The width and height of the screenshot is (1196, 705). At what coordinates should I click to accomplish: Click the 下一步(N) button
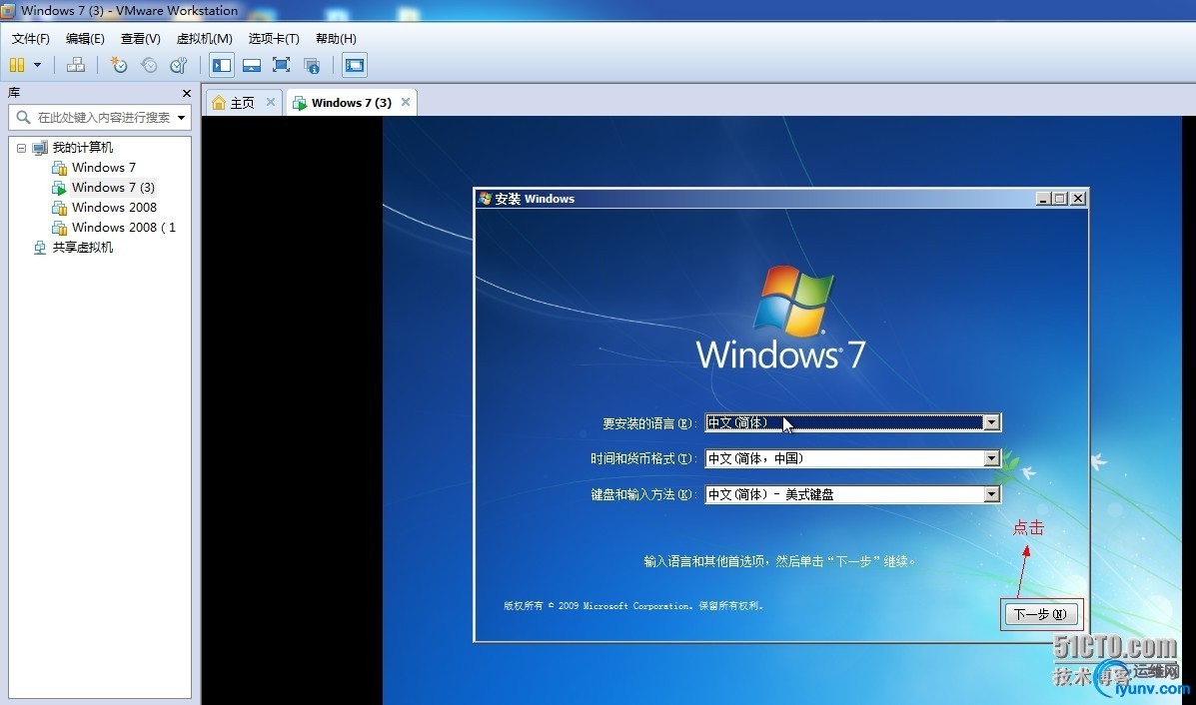point(1041,614)
